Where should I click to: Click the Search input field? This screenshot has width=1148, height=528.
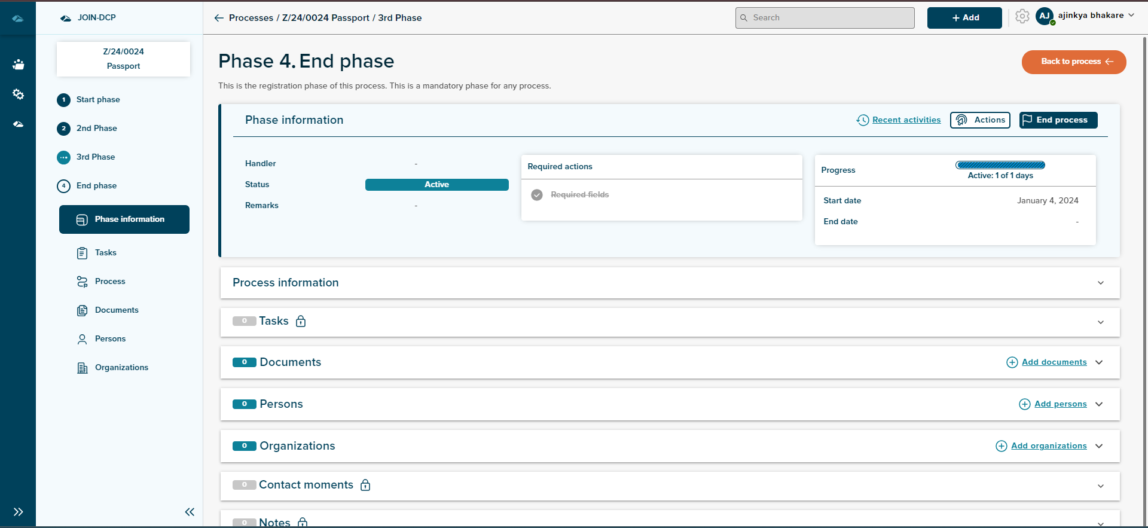tap(825, 18)
